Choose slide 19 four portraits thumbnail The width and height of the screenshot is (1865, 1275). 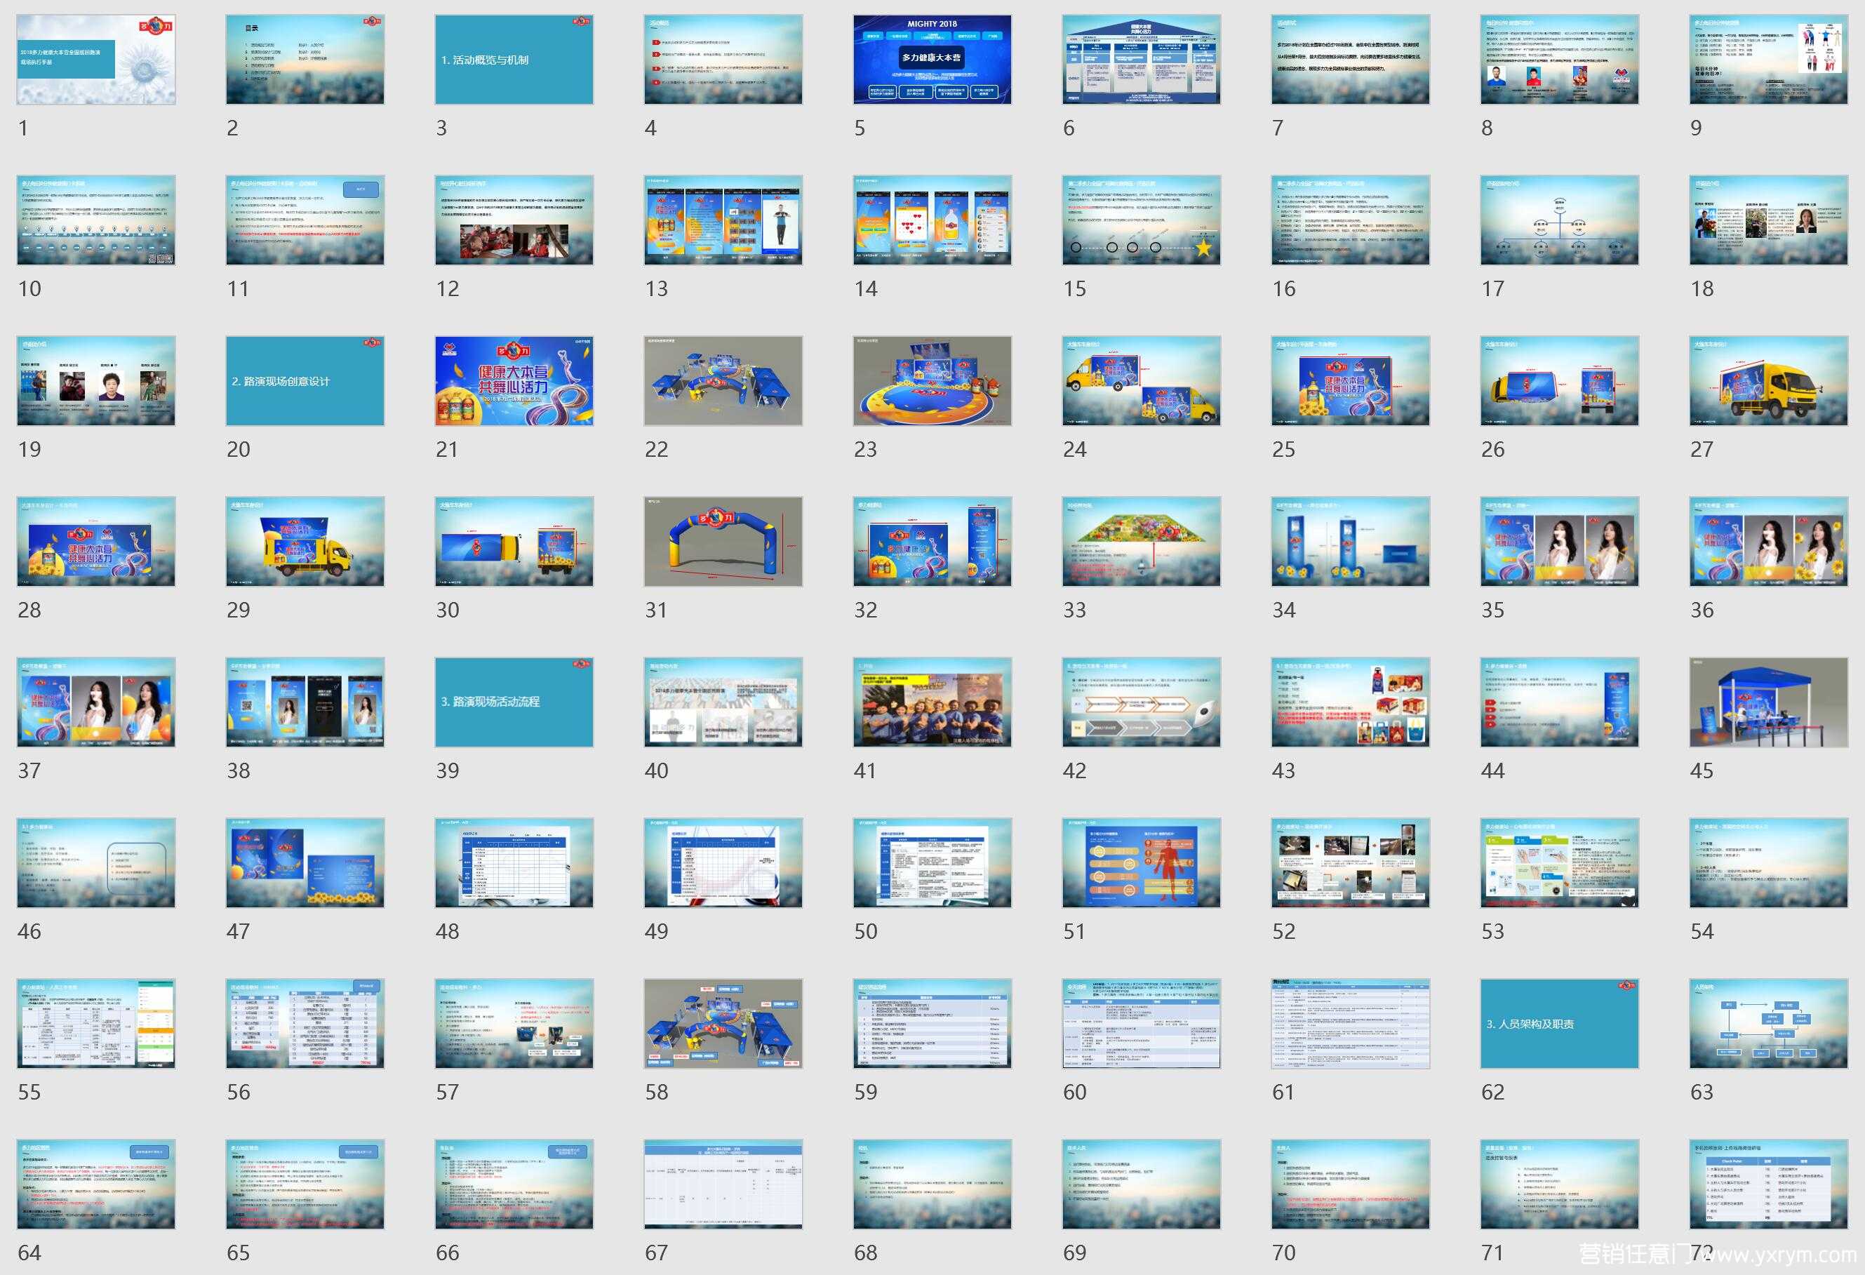[96, 380]
